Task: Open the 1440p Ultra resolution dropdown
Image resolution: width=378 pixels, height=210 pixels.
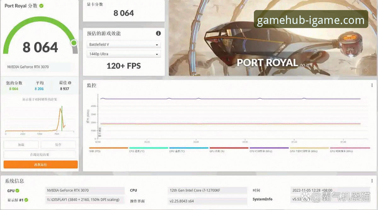Action: (124, 54)
